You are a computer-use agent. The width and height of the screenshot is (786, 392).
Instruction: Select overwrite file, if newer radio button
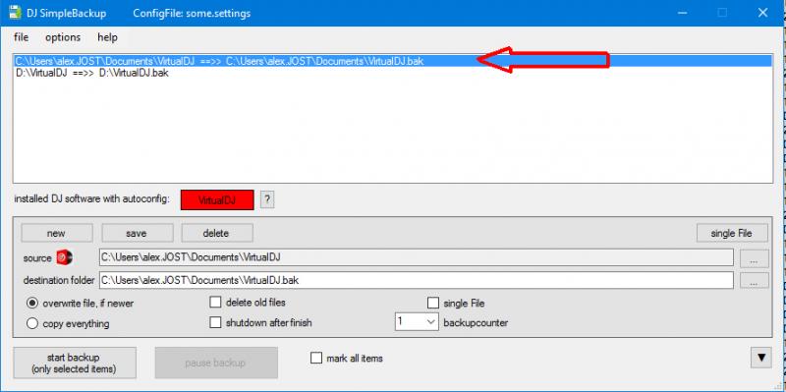(32, 303)
